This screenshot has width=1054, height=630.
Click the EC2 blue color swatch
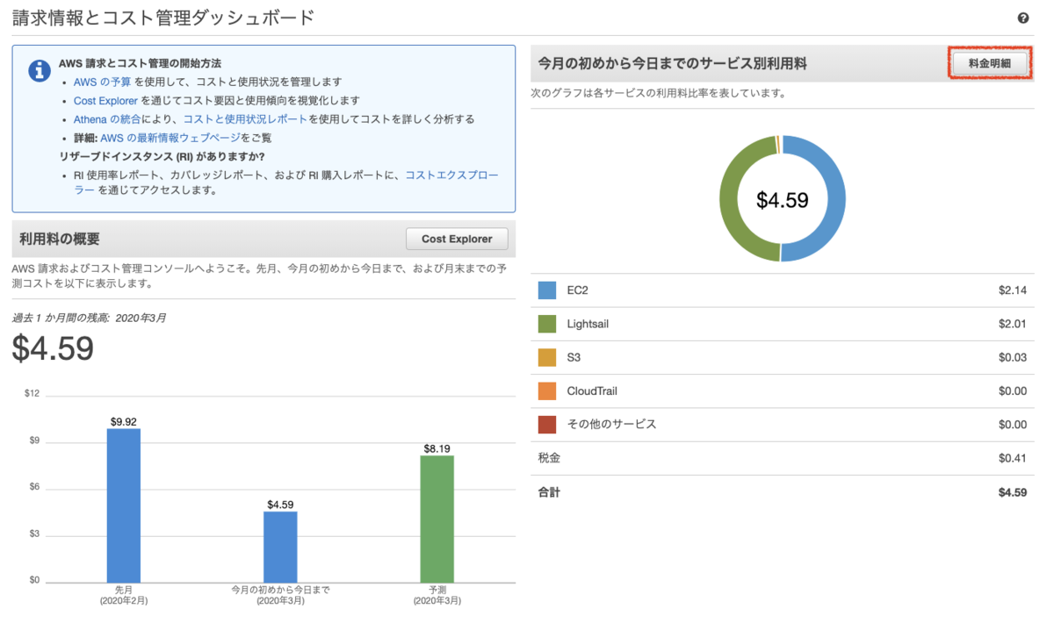545,290
